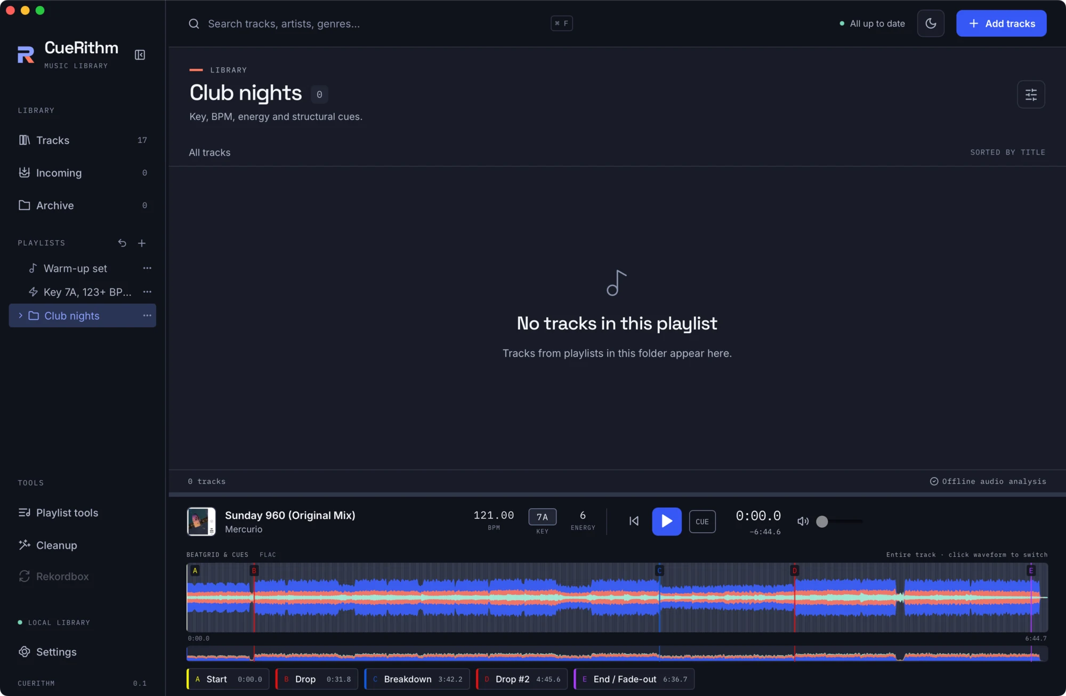The height and width of the screenshot is (696, 1066).
Task: Jump to cue marker C on waveform
Action: (x=659, y=571)
